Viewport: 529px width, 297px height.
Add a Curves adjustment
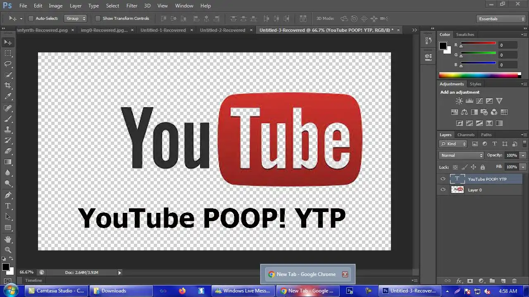(x=479, y=101)
